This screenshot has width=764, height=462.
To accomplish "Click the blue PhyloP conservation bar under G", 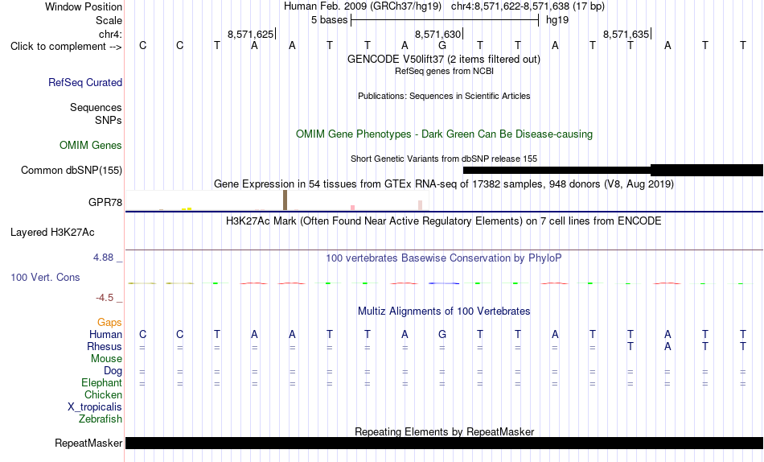I will click(x=443, y=283).
